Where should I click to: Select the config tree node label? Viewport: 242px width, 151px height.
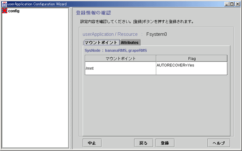[x=14, y=11]
